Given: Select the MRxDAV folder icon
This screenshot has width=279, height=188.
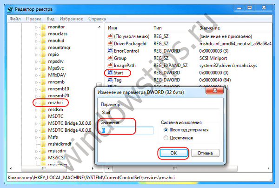Looking at the screenshot, I should tap(43, 75).
